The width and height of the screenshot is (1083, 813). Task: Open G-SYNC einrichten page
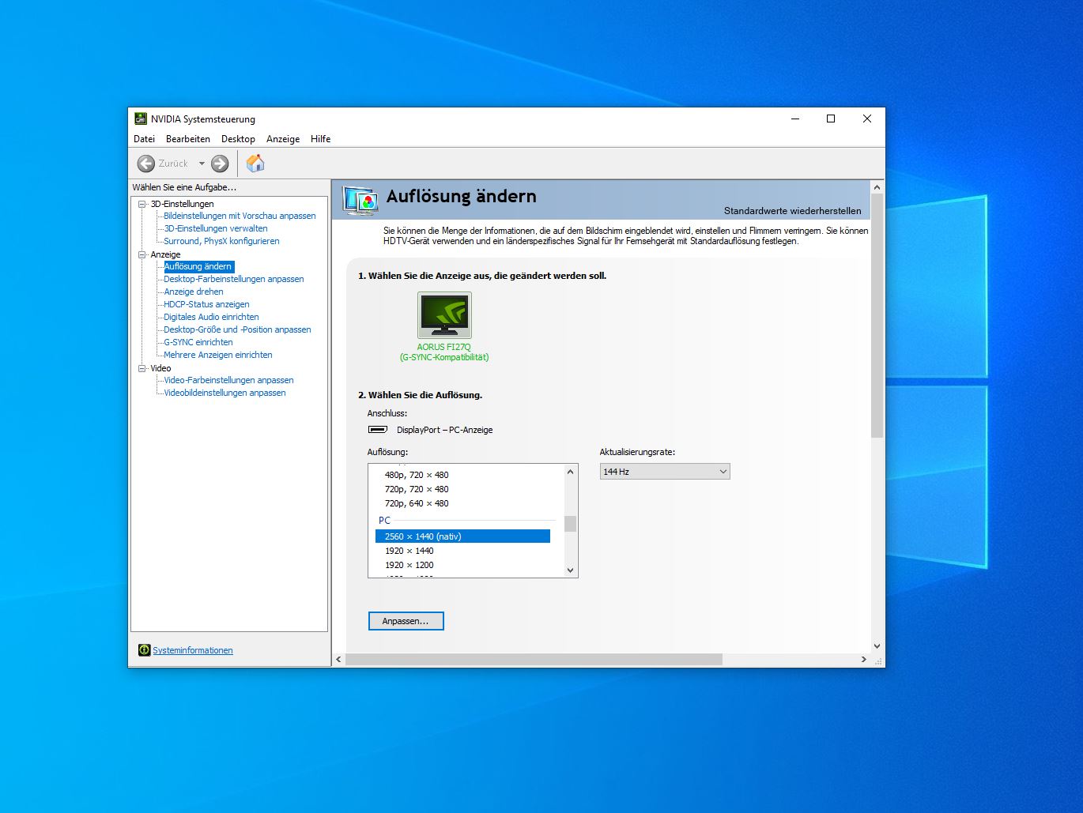[x=198, y=342]
